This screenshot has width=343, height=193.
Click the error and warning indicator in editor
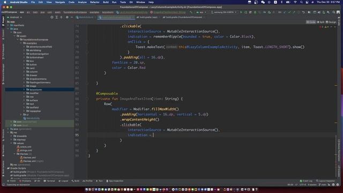point(324,27)
